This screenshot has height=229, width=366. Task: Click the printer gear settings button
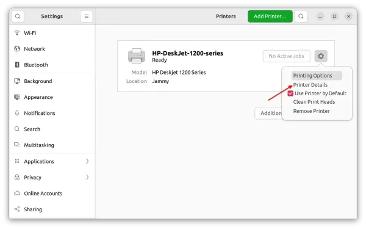tap(321, 56)
